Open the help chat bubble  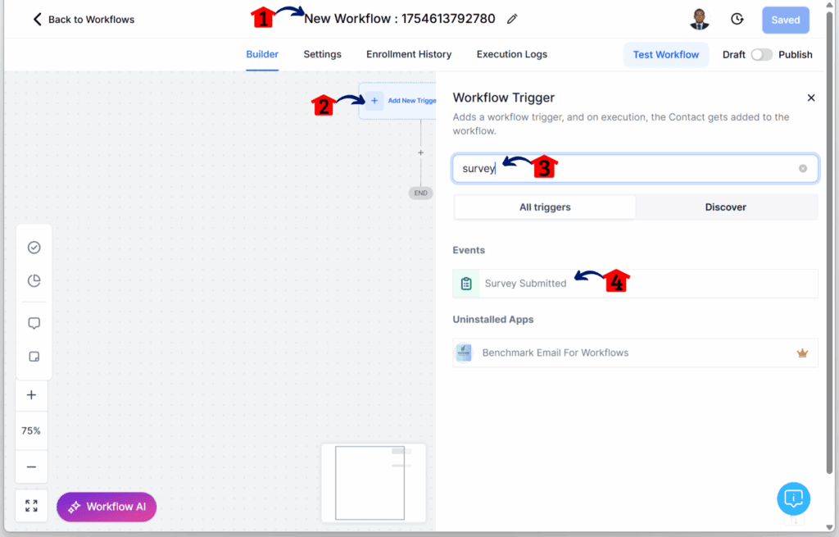[x=793, y=498]
